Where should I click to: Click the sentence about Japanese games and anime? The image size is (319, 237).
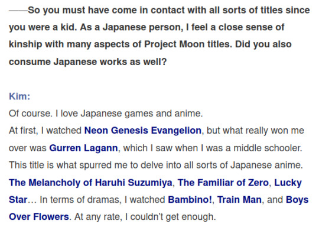106,113
